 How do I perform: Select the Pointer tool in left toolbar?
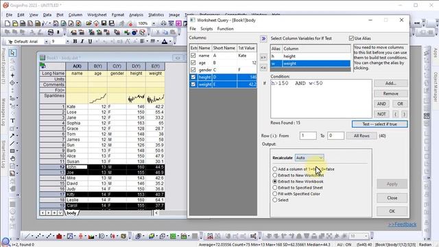[12, 53]
